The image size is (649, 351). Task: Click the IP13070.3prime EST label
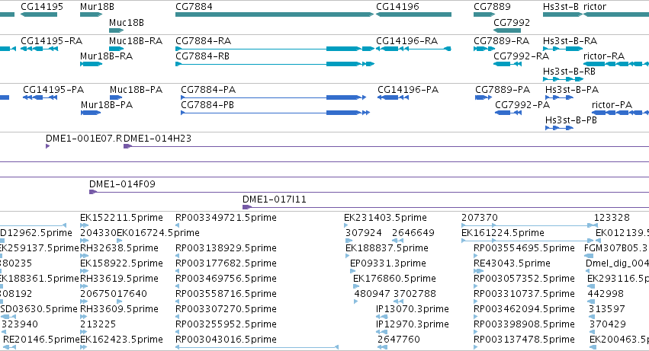[413, 309]
